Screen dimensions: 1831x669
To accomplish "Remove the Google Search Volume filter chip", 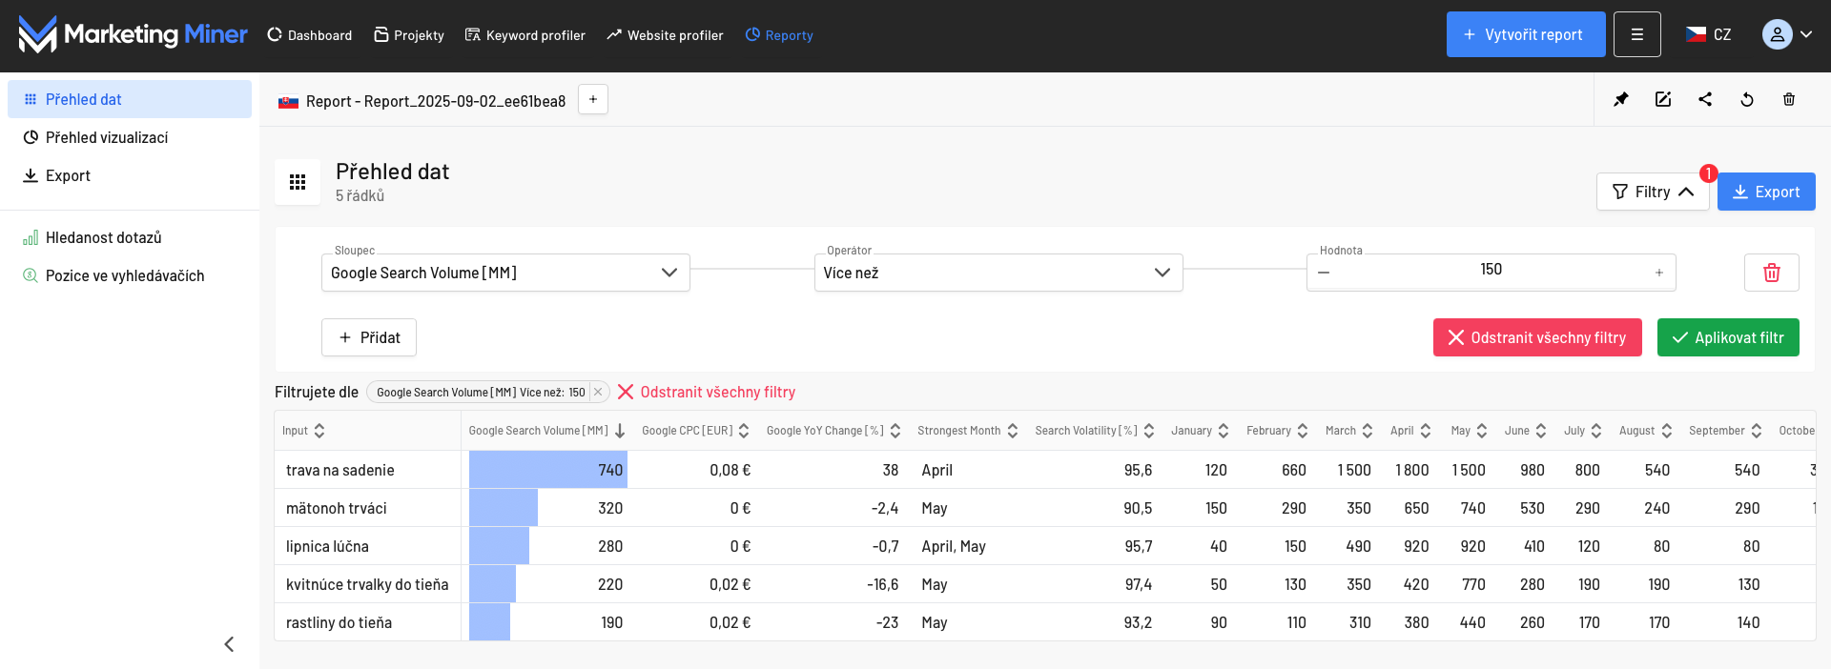I will pos(598,392).
